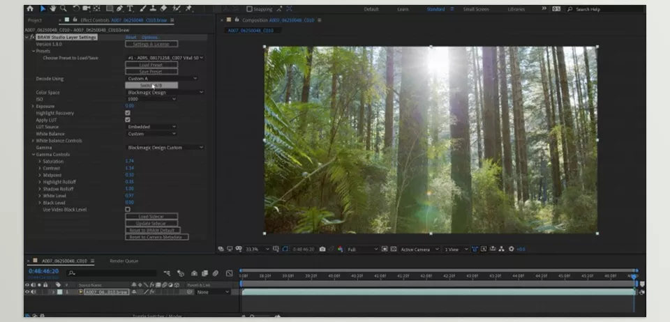Open the Decode Using dropdown
This screenshot has width=670, height=322.
coord(162,79)
